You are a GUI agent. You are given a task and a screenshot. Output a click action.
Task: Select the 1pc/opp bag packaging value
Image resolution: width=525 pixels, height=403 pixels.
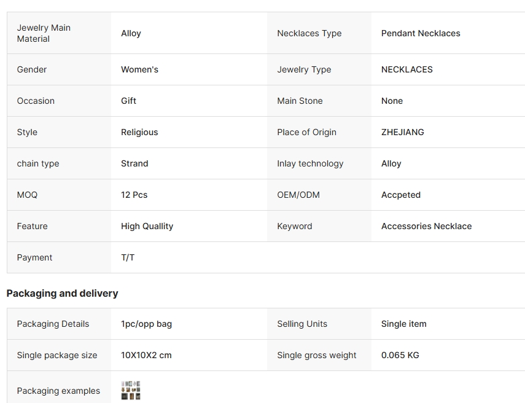point(146,324)
